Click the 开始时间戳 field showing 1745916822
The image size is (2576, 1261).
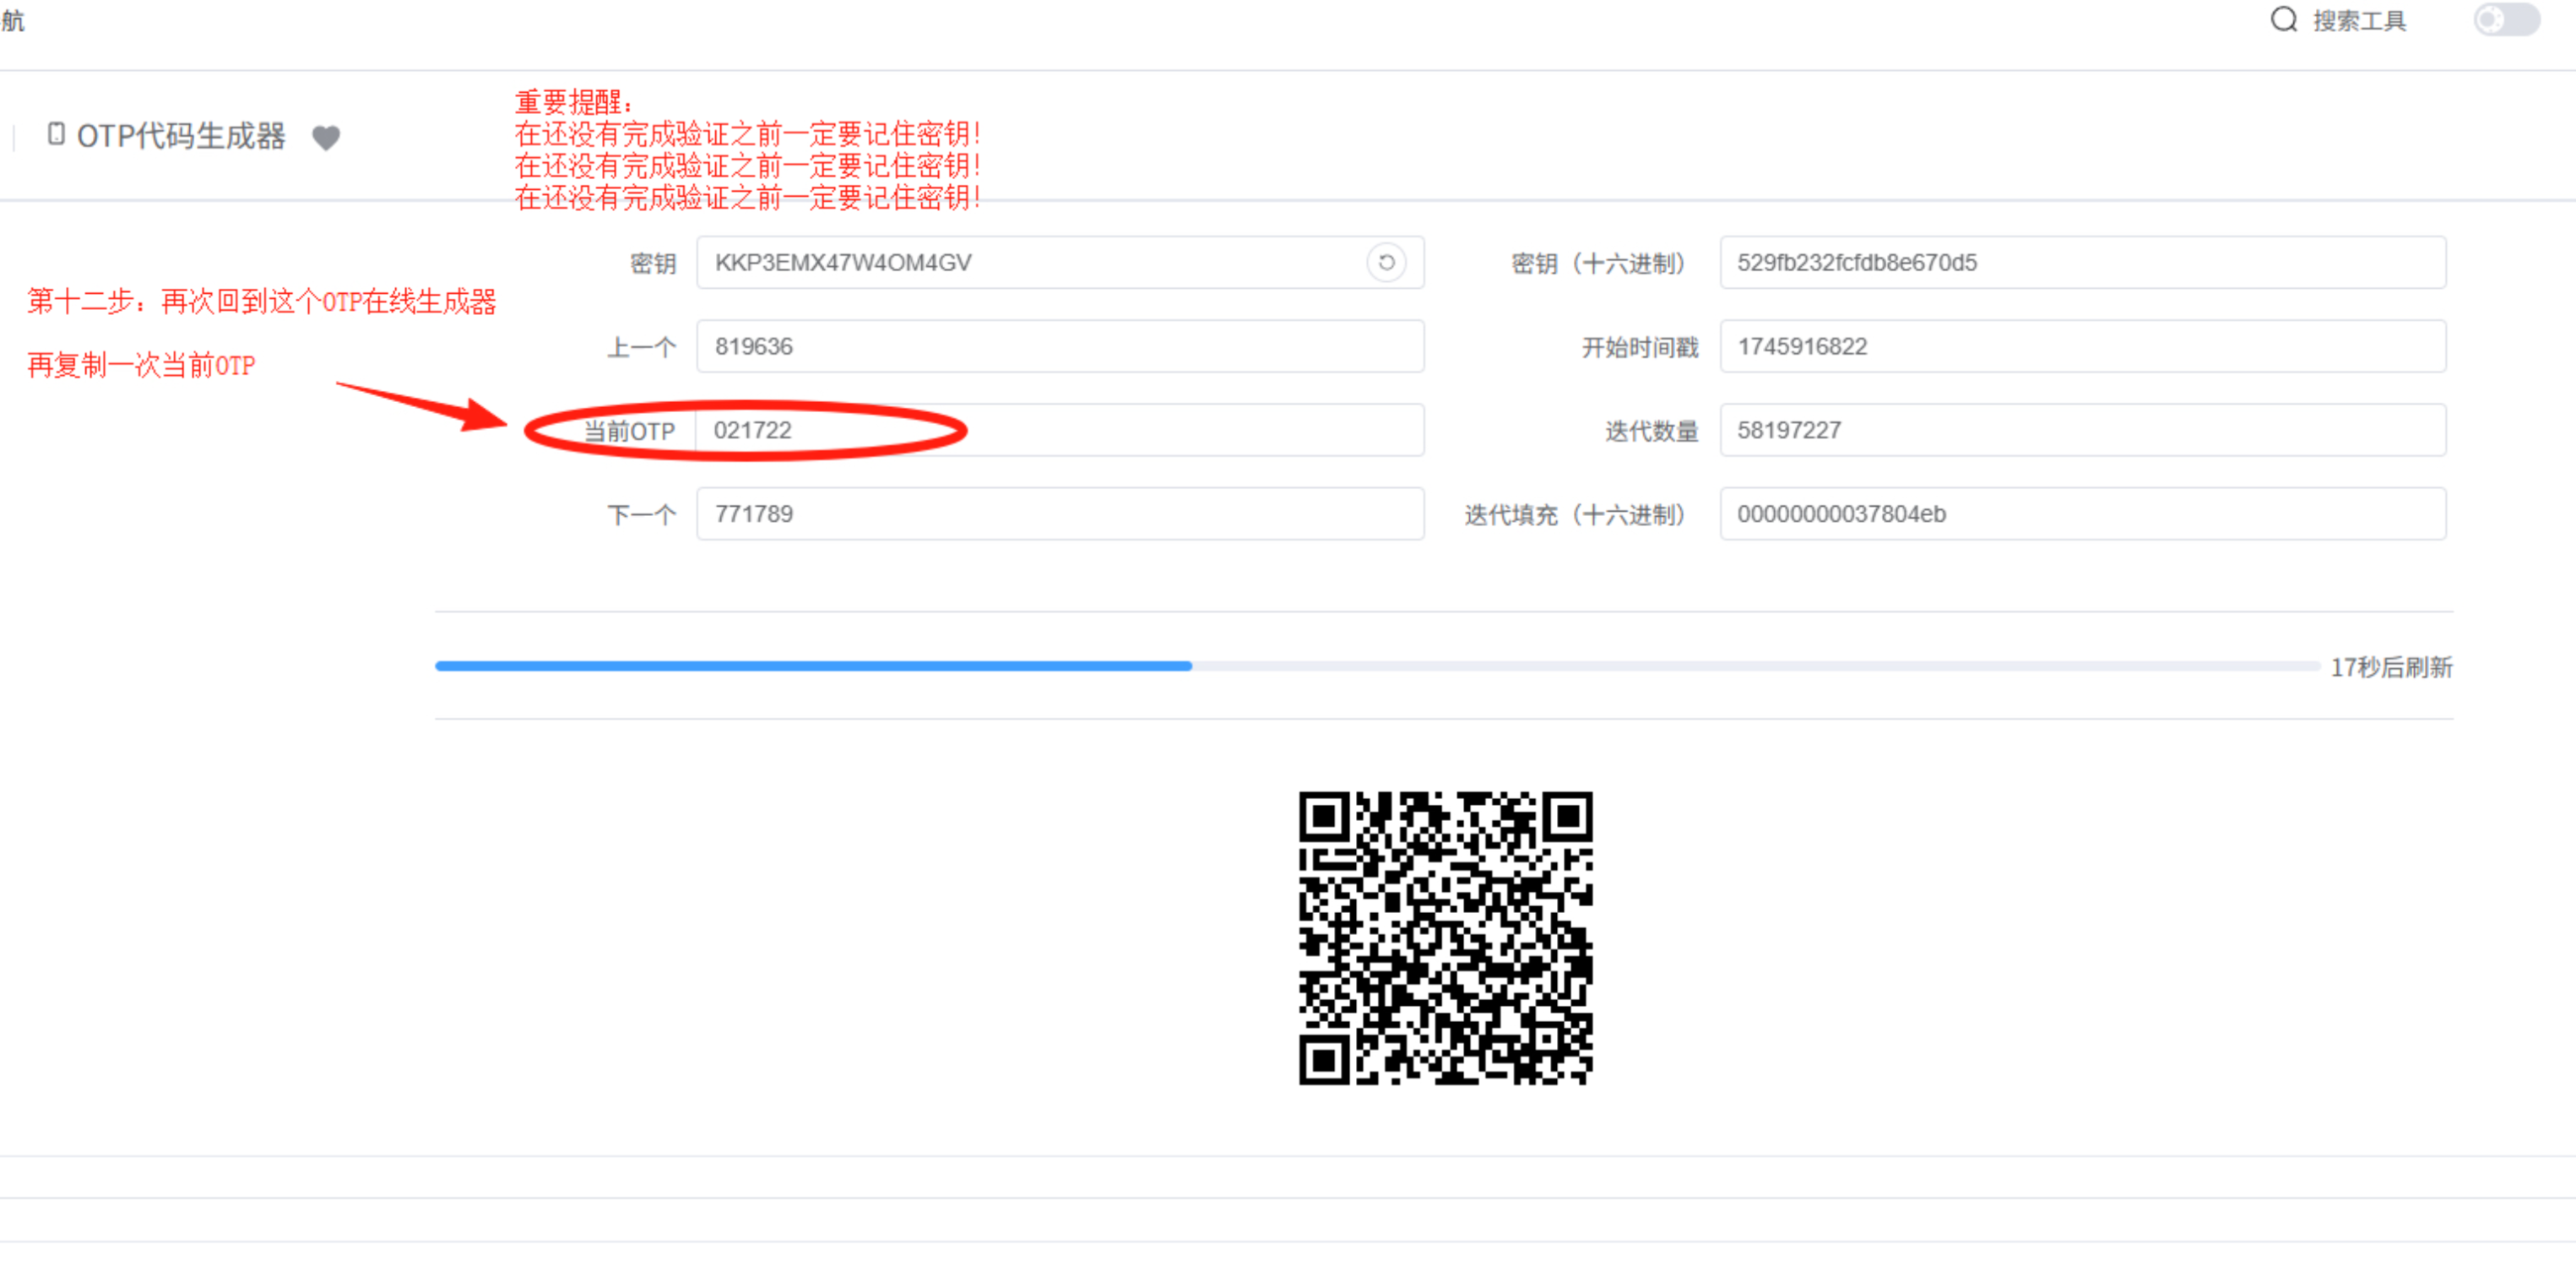coord(2083,347)
